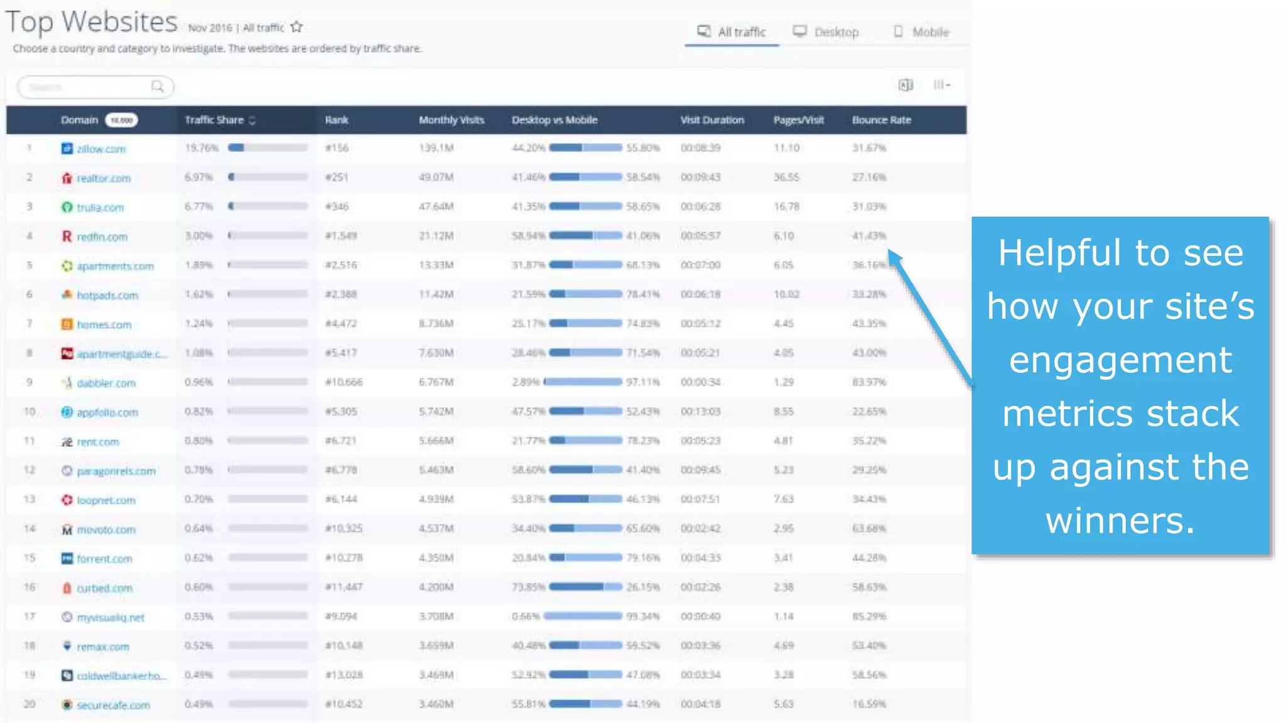Open the hotpads.com link

[107, 295]
